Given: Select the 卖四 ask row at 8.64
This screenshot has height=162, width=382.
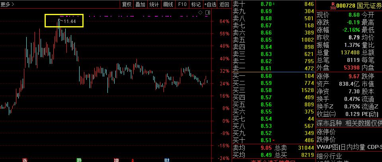Looking at the screenshot, I should [273, 47].
